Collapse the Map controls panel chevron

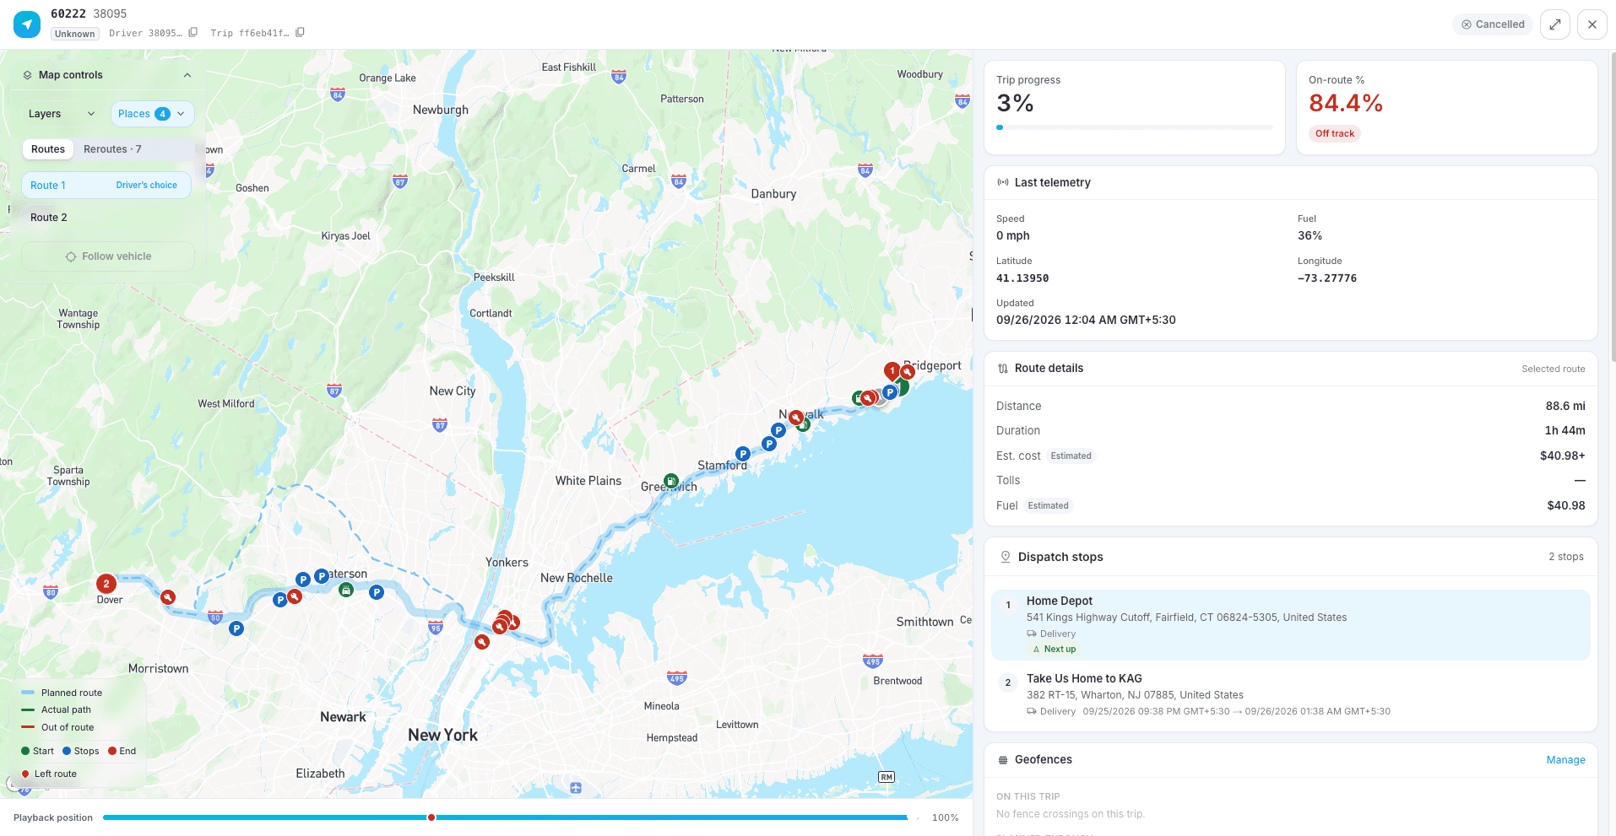(x=187, y=75)
